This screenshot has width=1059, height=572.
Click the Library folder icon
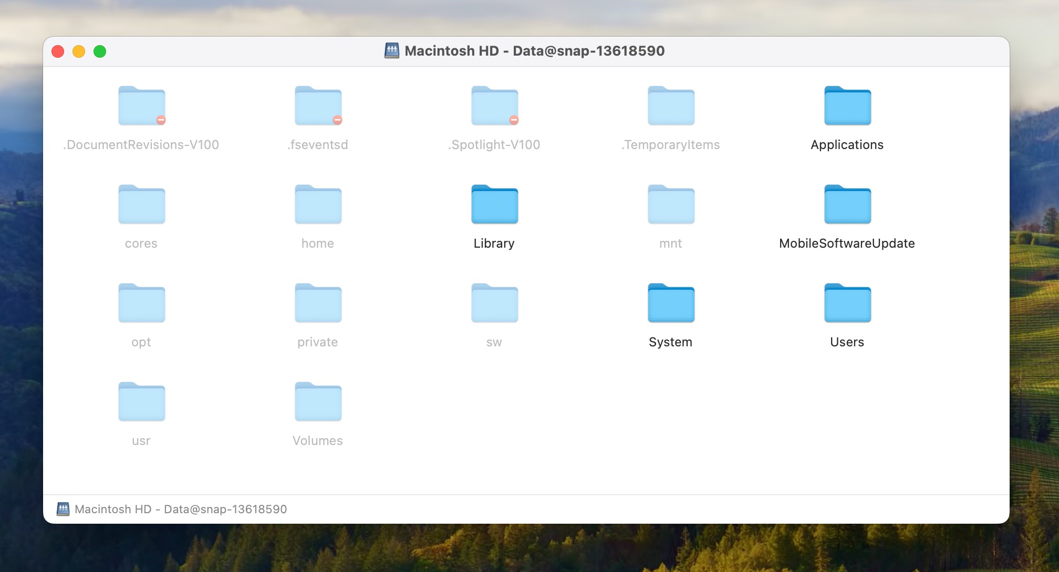coord(494,205)
